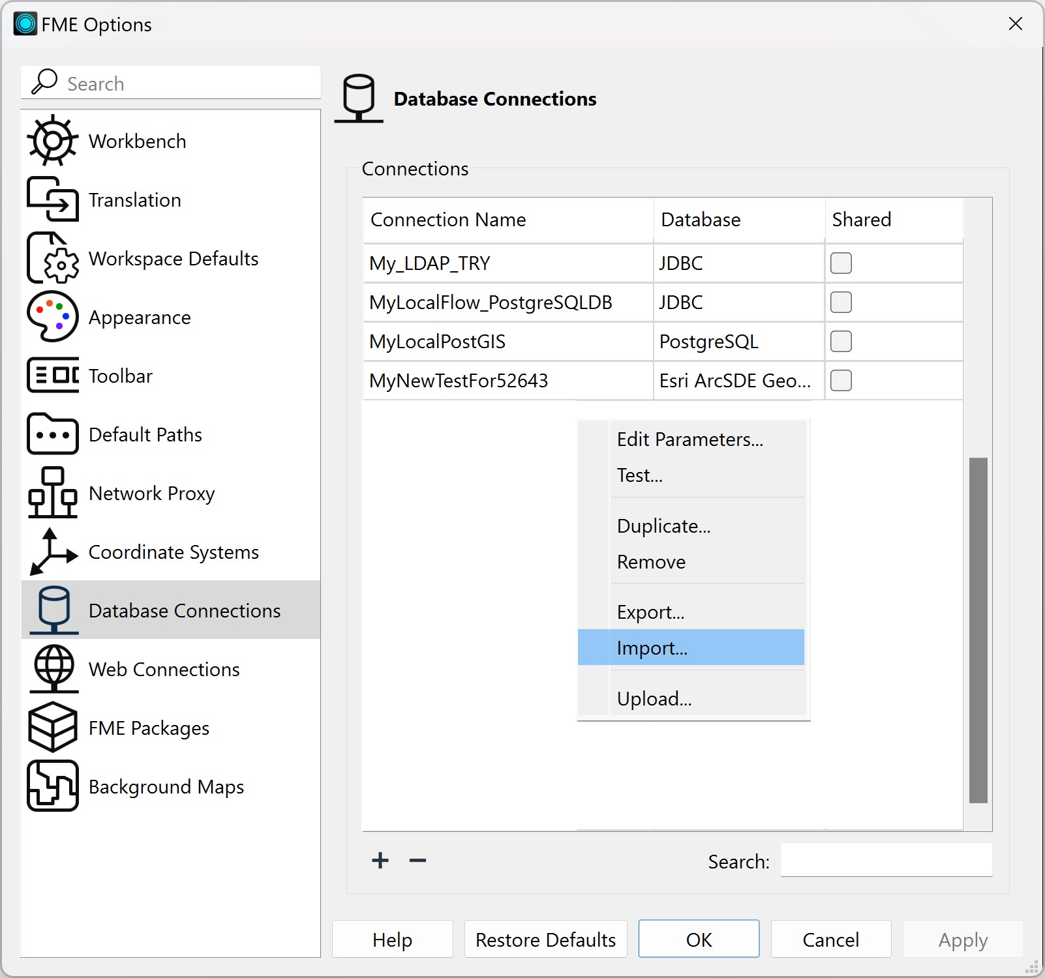The image size is (1045, 978).
Task: Choose Import... from context menu
Action: (x=691, y=647)
